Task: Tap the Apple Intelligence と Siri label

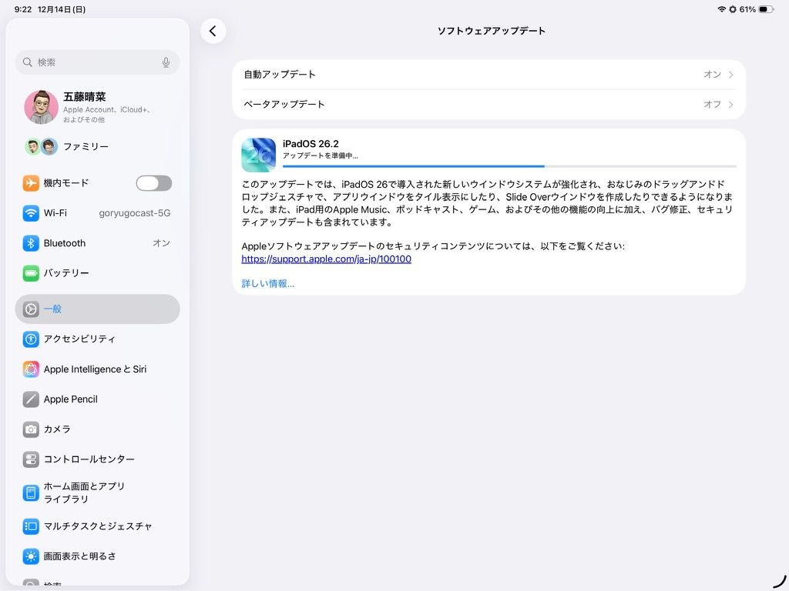Action: point(95,369)
